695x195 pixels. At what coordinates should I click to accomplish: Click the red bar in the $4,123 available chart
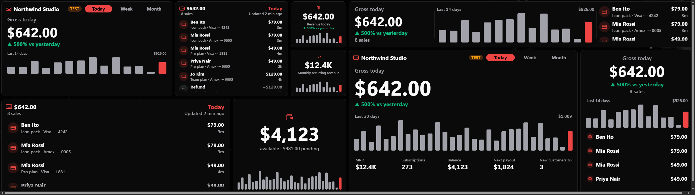[340, 184]
